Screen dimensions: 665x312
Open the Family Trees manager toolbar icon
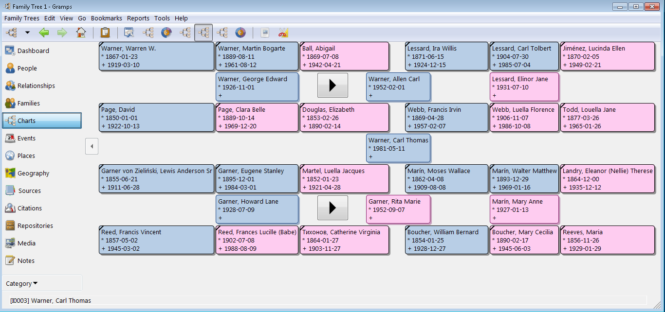tap(11, 33)
